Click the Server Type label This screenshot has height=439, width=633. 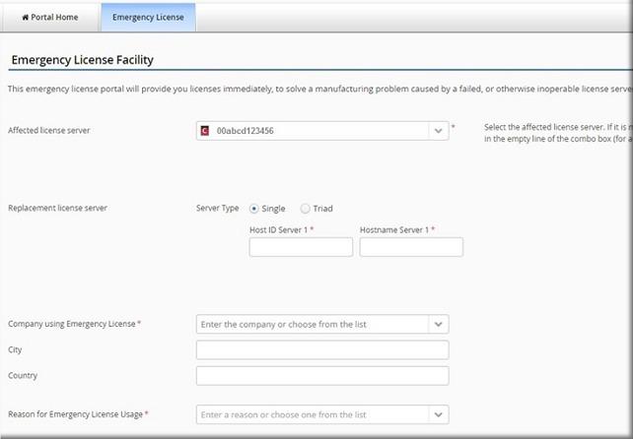[x=218, y=209]
